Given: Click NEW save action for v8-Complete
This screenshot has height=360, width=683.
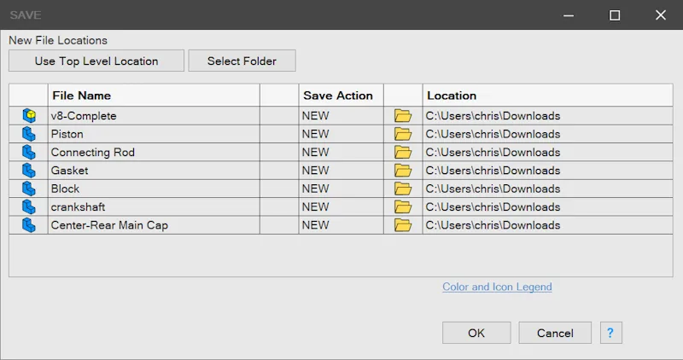Looking at the screenshot, I should 341,116.
